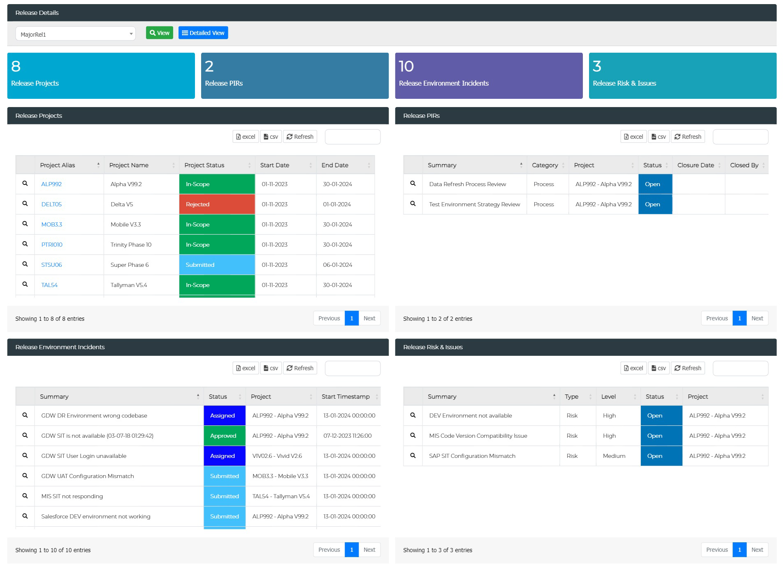Inspect Salesforce DEV environment not working icon

coord(25,516)
